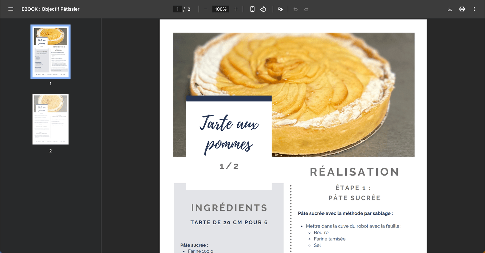
Task: Zoom out with the minus icon
Action: pyautogui.click(x=206, y=9)
